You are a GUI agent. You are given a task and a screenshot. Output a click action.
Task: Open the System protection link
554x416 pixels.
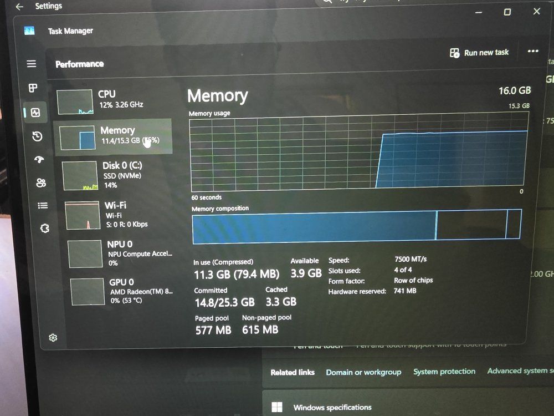[x=444, y=372]
